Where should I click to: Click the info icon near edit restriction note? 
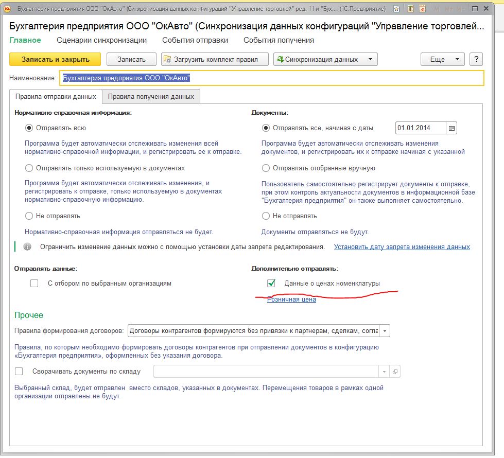tap(28, 247)
